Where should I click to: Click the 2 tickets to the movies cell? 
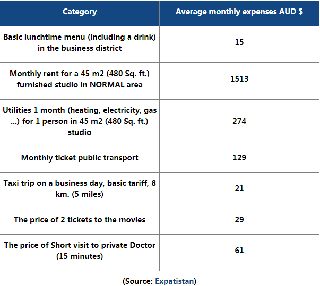click(80, 219)
